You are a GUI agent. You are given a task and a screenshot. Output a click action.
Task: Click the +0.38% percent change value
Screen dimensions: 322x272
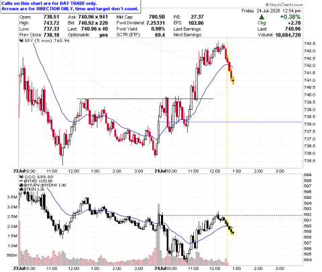290,17
